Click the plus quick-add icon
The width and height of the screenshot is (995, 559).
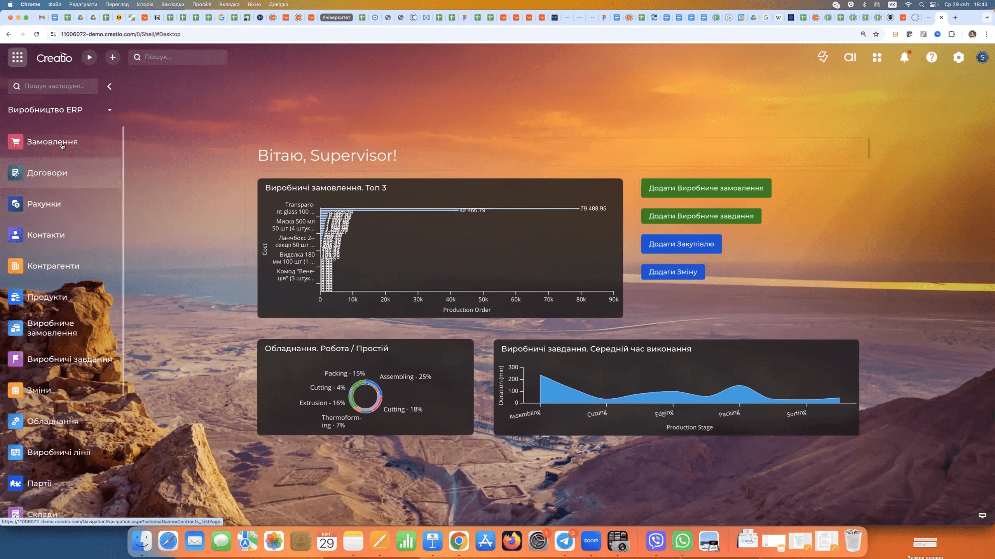coord(112,57)
